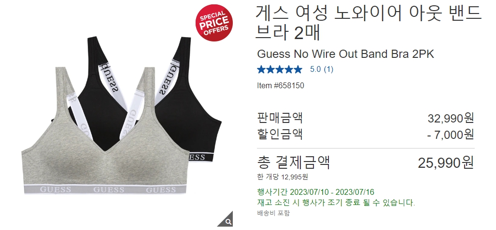Click the magnifier zoom icon on product image
The height and width of the screenshot is (230, 496).
pos(228,222)
